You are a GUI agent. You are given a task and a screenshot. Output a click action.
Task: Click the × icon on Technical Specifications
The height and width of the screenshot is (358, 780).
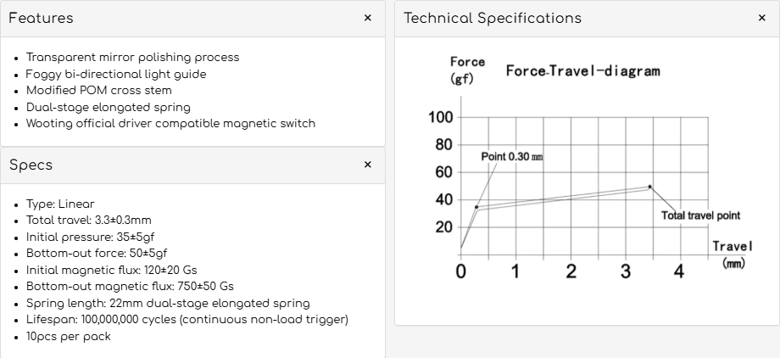pos(761,18)
